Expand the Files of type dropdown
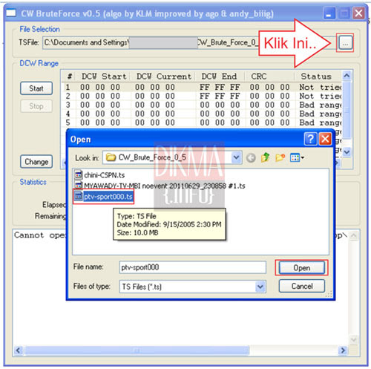The height and width of the screenshot is (369, 371). coord(260,287)
